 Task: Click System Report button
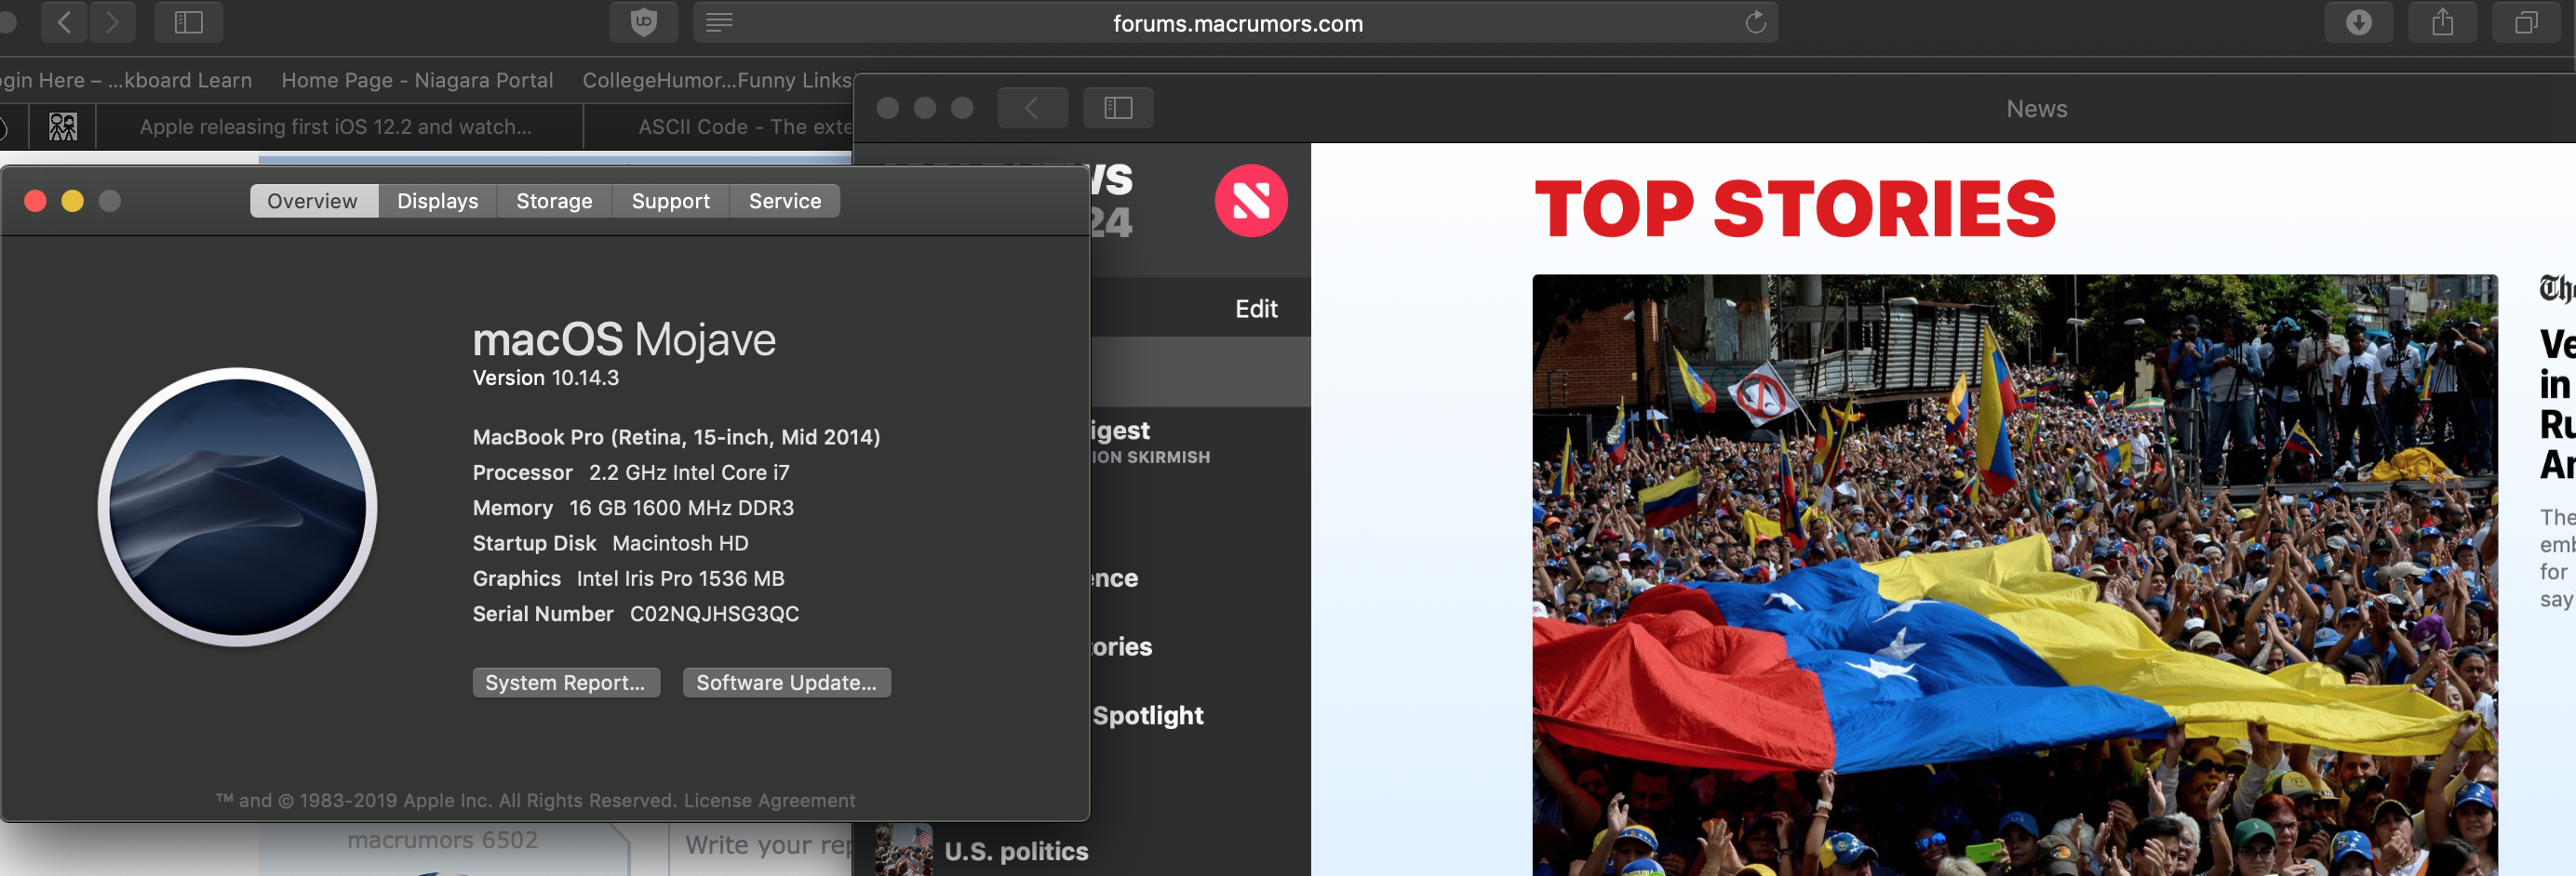click(566, 683)
